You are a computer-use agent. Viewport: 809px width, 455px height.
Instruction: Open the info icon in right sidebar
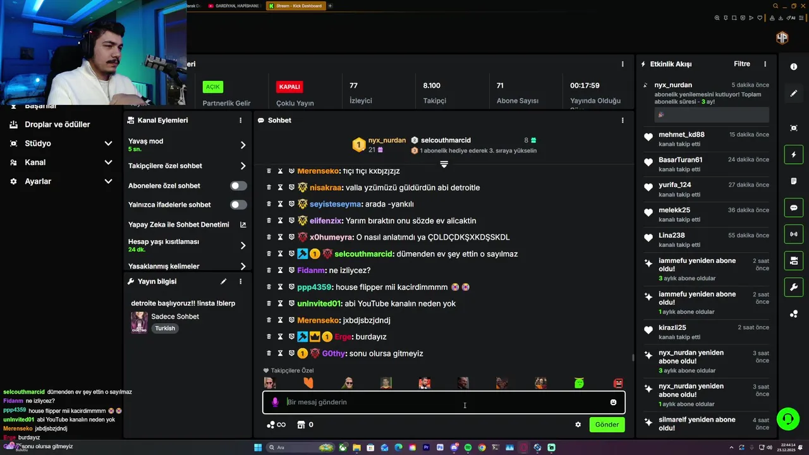(x=794, y=66)
